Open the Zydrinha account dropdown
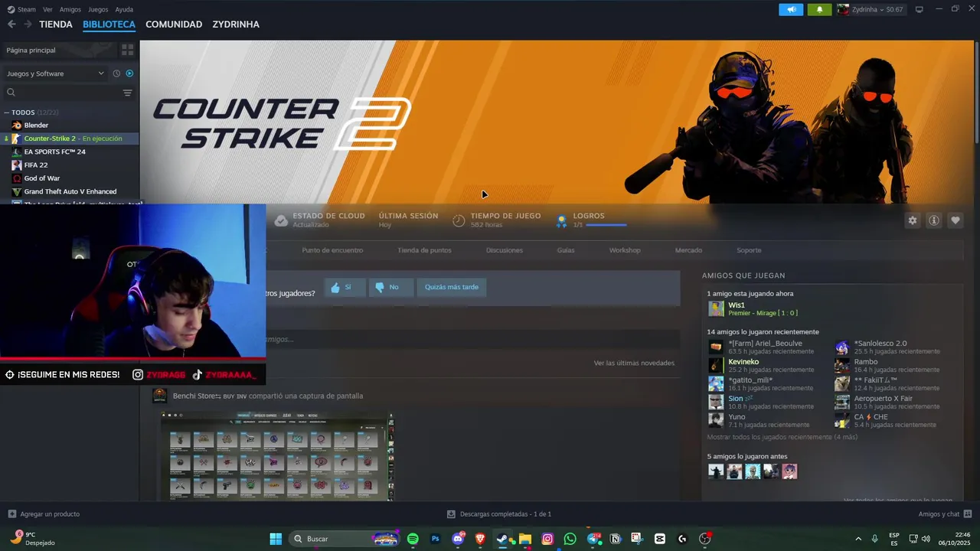The image size is (980, 551). pos(871,9)
